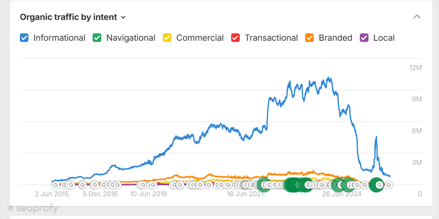Click the green update marker at the timeline's right end
This screenshot has width=439, height=219.
[376, 185]
